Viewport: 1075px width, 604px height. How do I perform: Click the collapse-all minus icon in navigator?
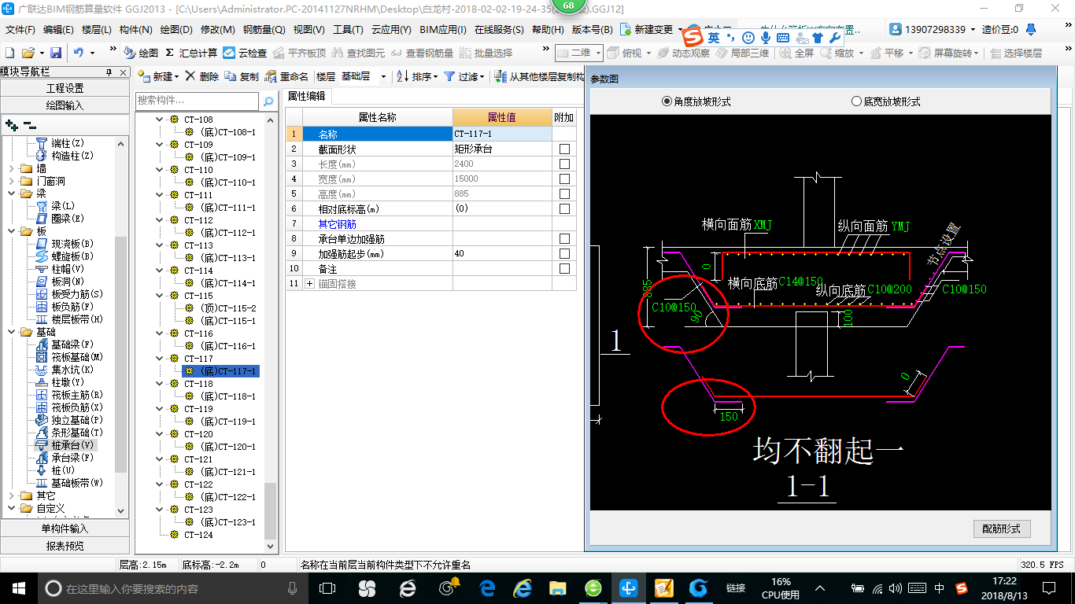pyautogui.click(x=30, y=125)
